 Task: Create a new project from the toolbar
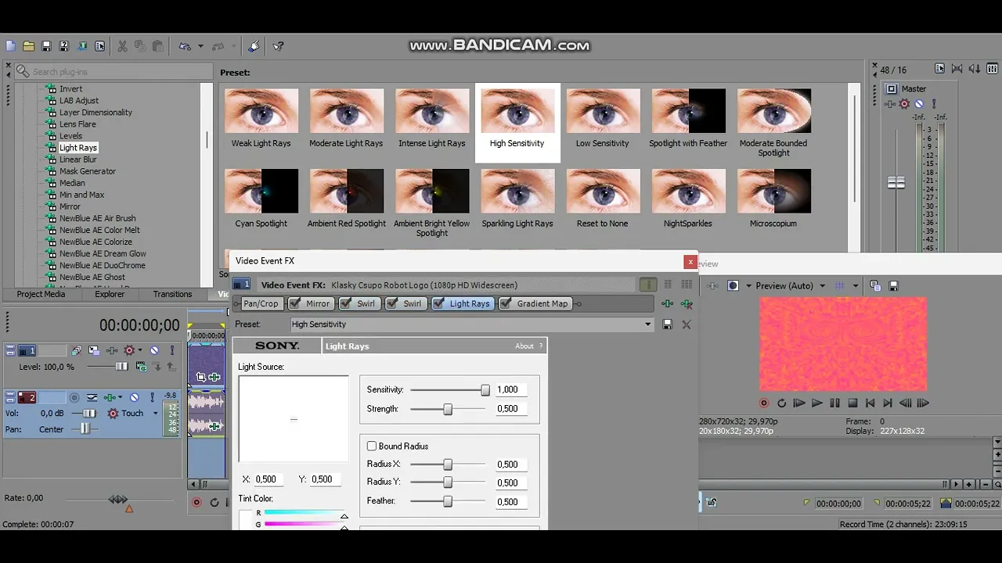10,46
